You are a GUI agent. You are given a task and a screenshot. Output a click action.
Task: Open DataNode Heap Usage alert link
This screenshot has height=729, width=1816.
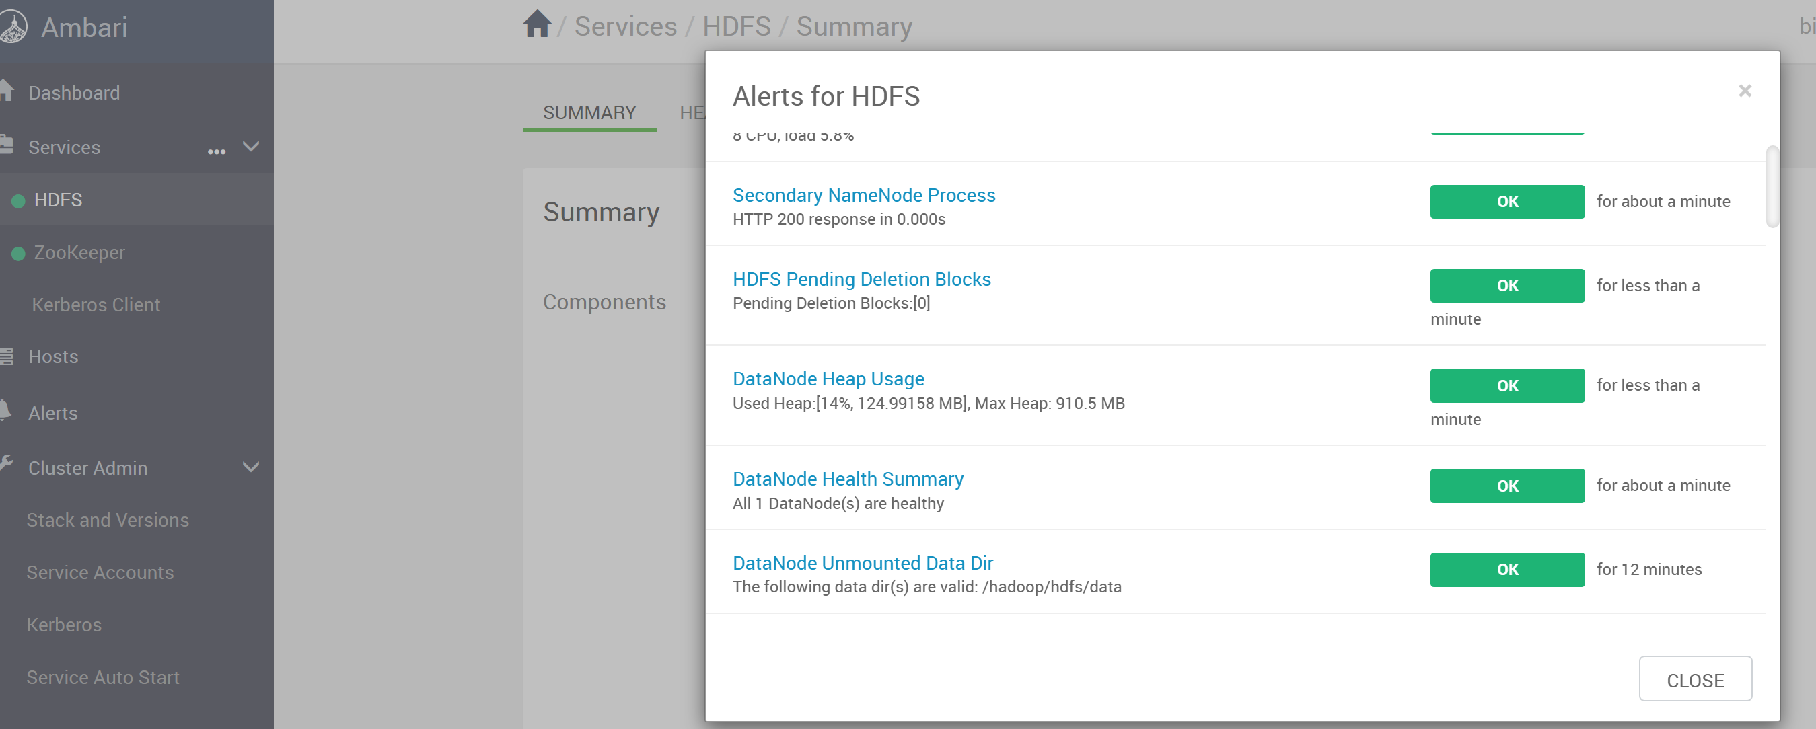(828, 379)
